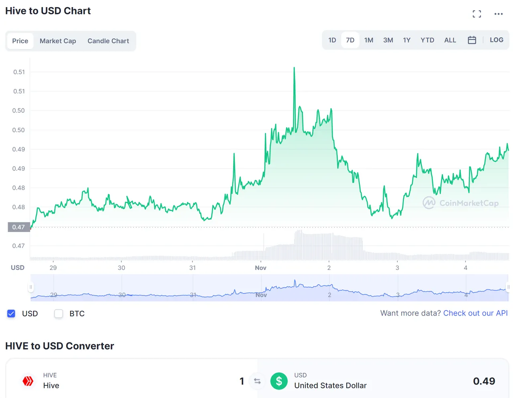
Task: Select the 1M time range
Action: click(369, 40)
